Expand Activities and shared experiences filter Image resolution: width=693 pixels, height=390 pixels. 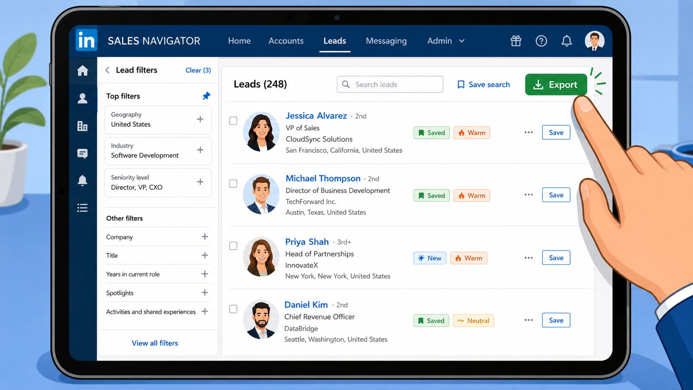[205, 311]
